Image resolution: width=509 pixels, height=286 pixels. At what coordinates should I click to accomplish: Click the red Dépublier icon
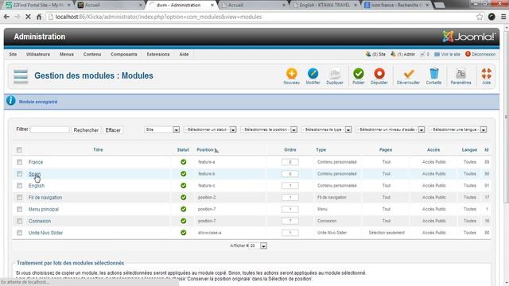pos(379,74)
